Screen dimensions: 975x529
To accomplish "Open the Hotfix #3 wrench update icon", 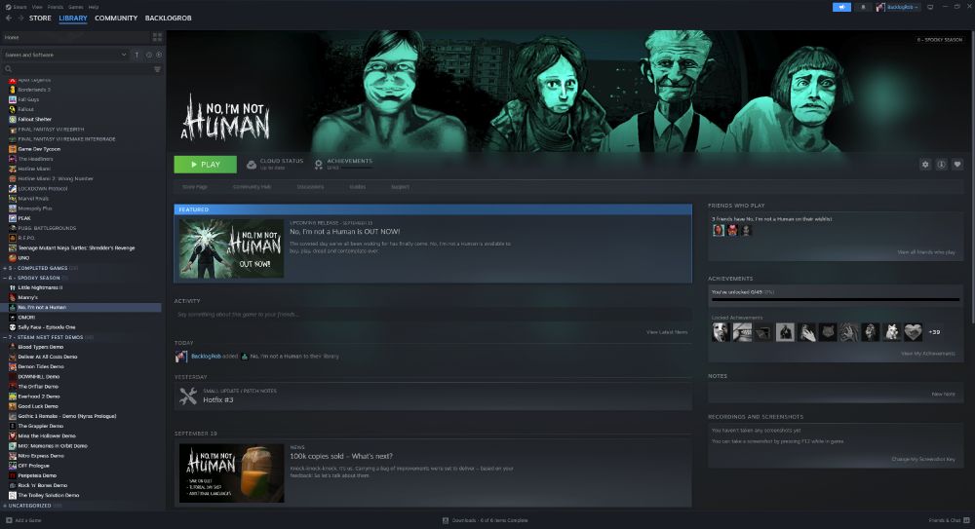I will [x=188, y=396].
